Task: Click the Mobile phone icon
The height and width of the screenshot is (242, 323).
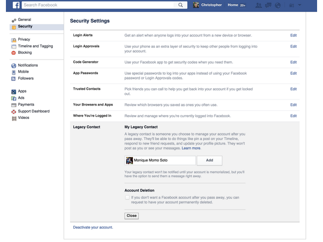Action: [x=13, y=72]
